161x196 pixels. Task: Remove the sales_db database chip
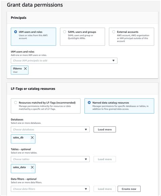point(32,137)
